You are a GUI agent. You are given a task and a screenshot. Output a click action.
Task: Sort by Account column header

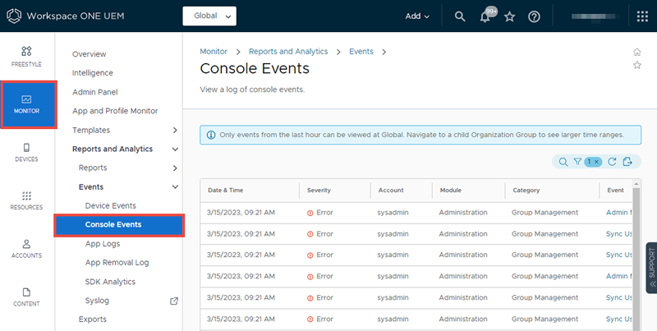pyautogui.click(x=391, y=191)
